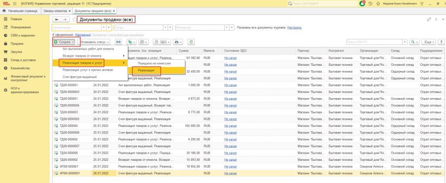Image resolution: width=446 pixels, height=183 pixels.
Task: Go to Начальная страница home tab
Action: click(20, 11)
